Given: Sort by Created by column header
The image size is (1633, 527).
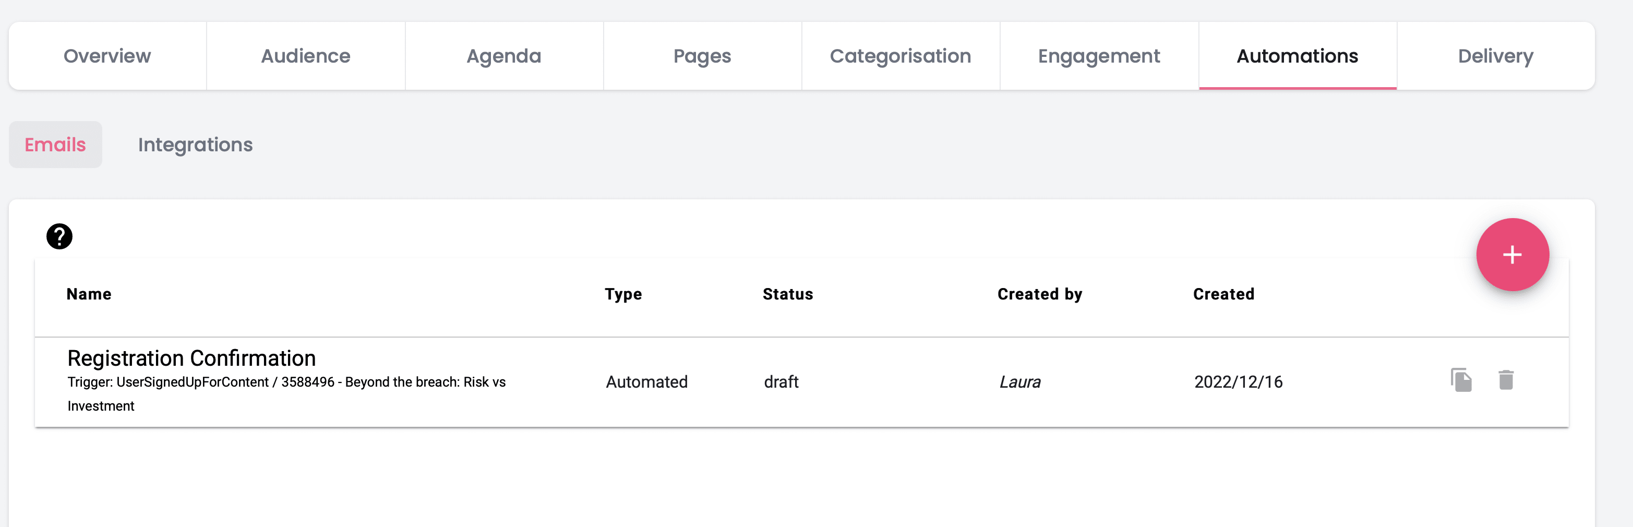Looking at the screenshot, I should [x=1040, y=294].
